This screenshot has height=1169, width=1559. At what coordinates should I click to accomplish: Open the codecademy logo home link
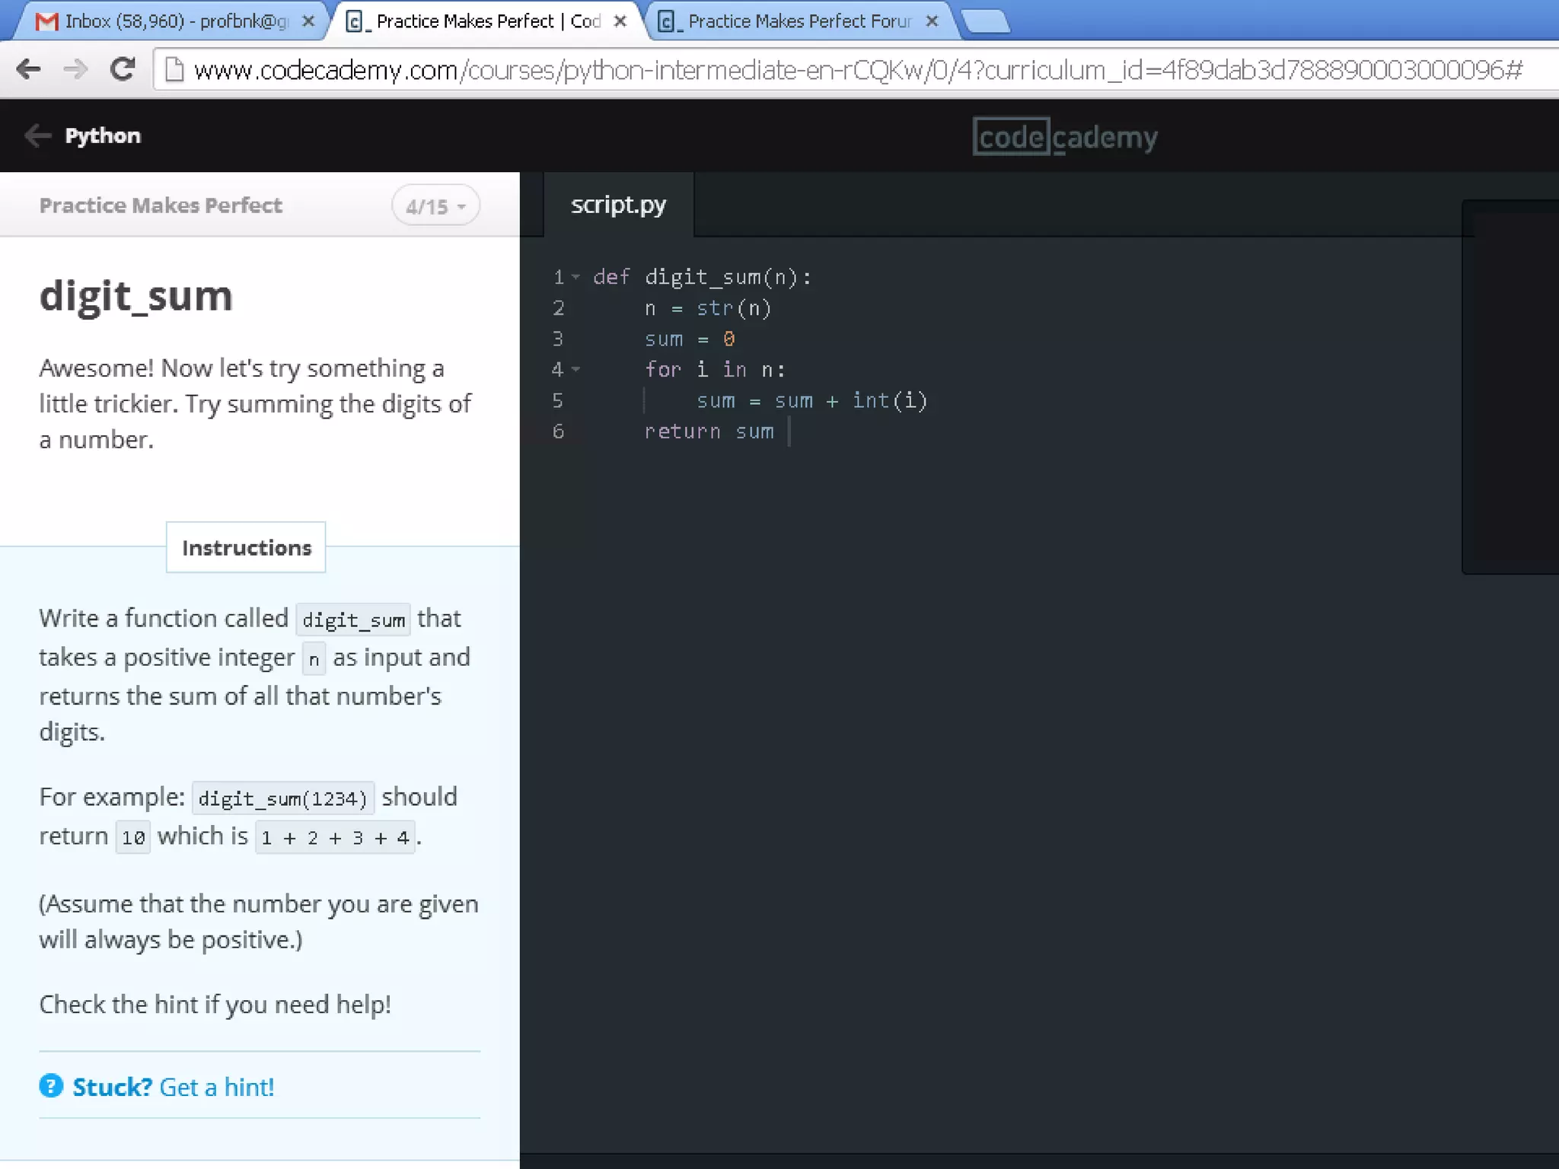tap(1065, 137)
